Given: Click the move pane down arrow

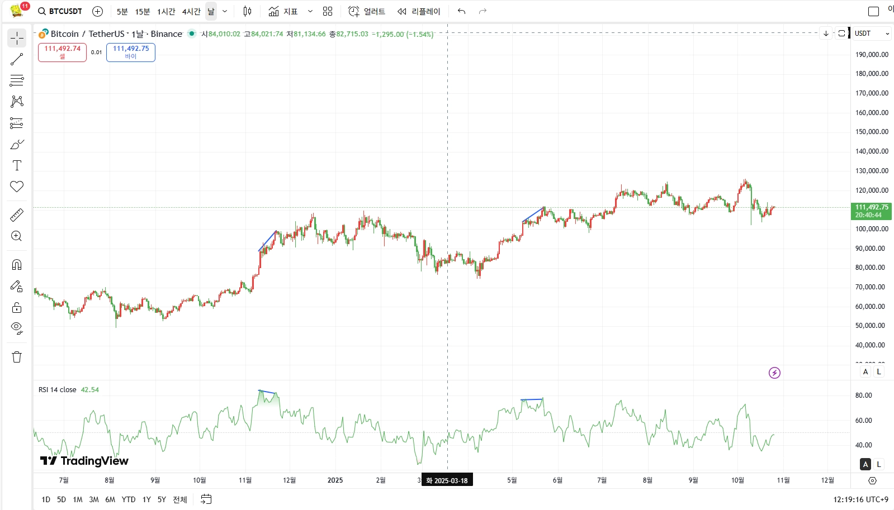Looking at the screenshot, I should coord(826,34).
